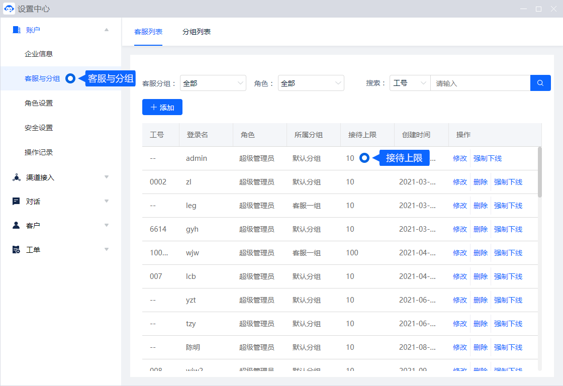
Task: Open 安全设置 in the sidebar
Action: pyautogui.click(x=39, y=128)
